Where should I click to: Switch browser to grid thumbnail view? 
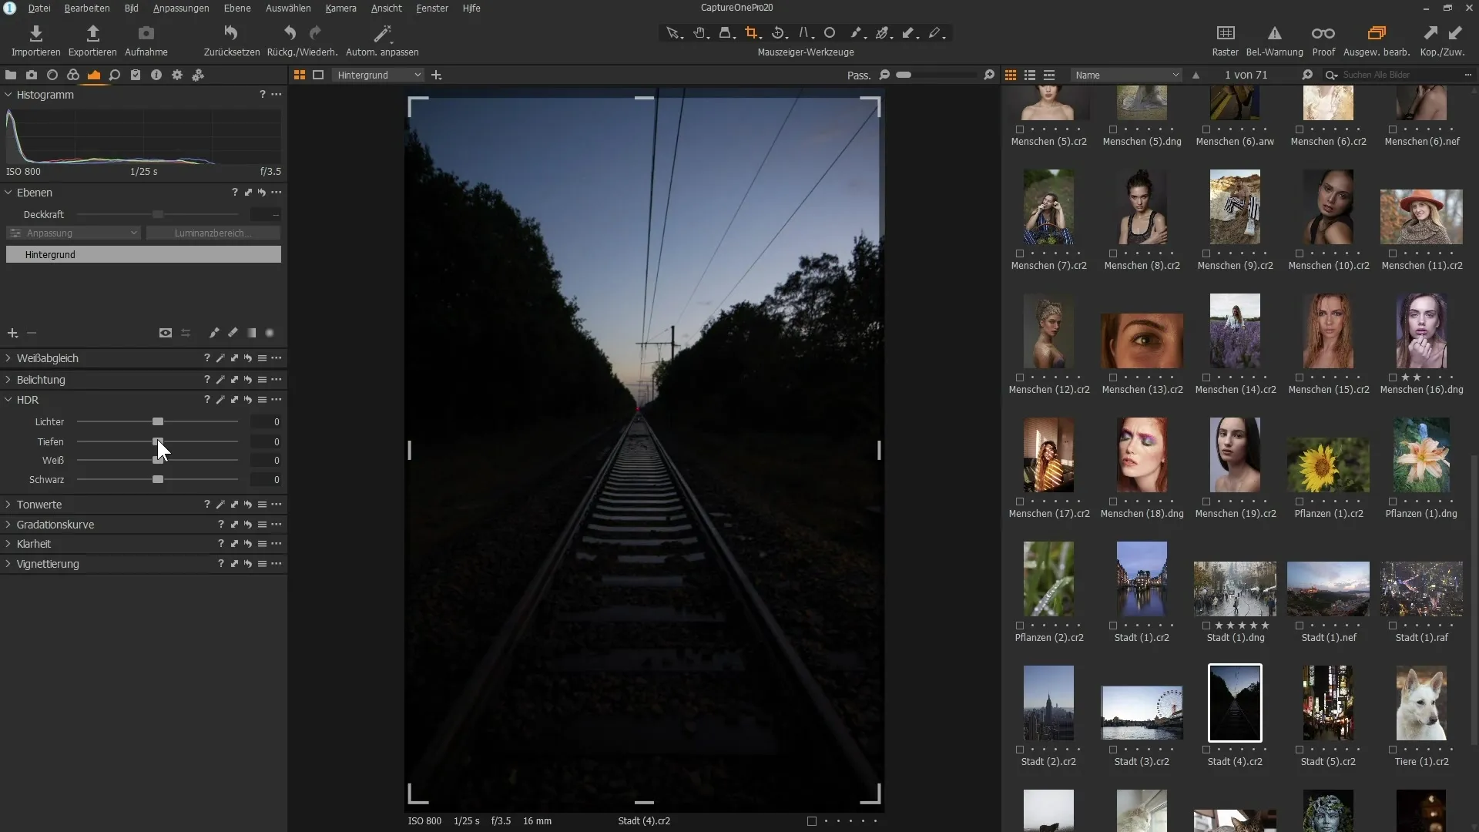pyautogui.click(x=1011, y=75)
